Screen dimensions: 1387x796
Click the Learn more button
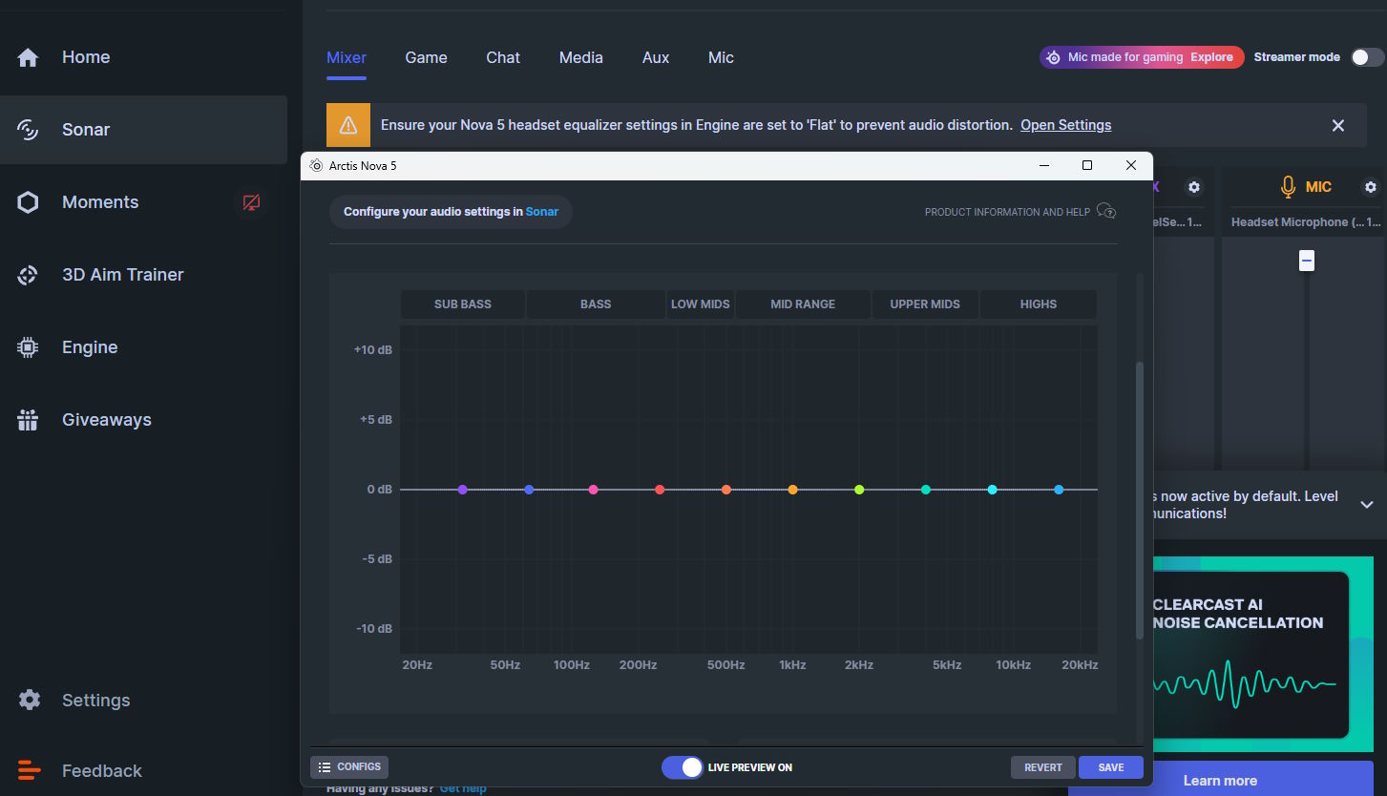pos(1220,780)
